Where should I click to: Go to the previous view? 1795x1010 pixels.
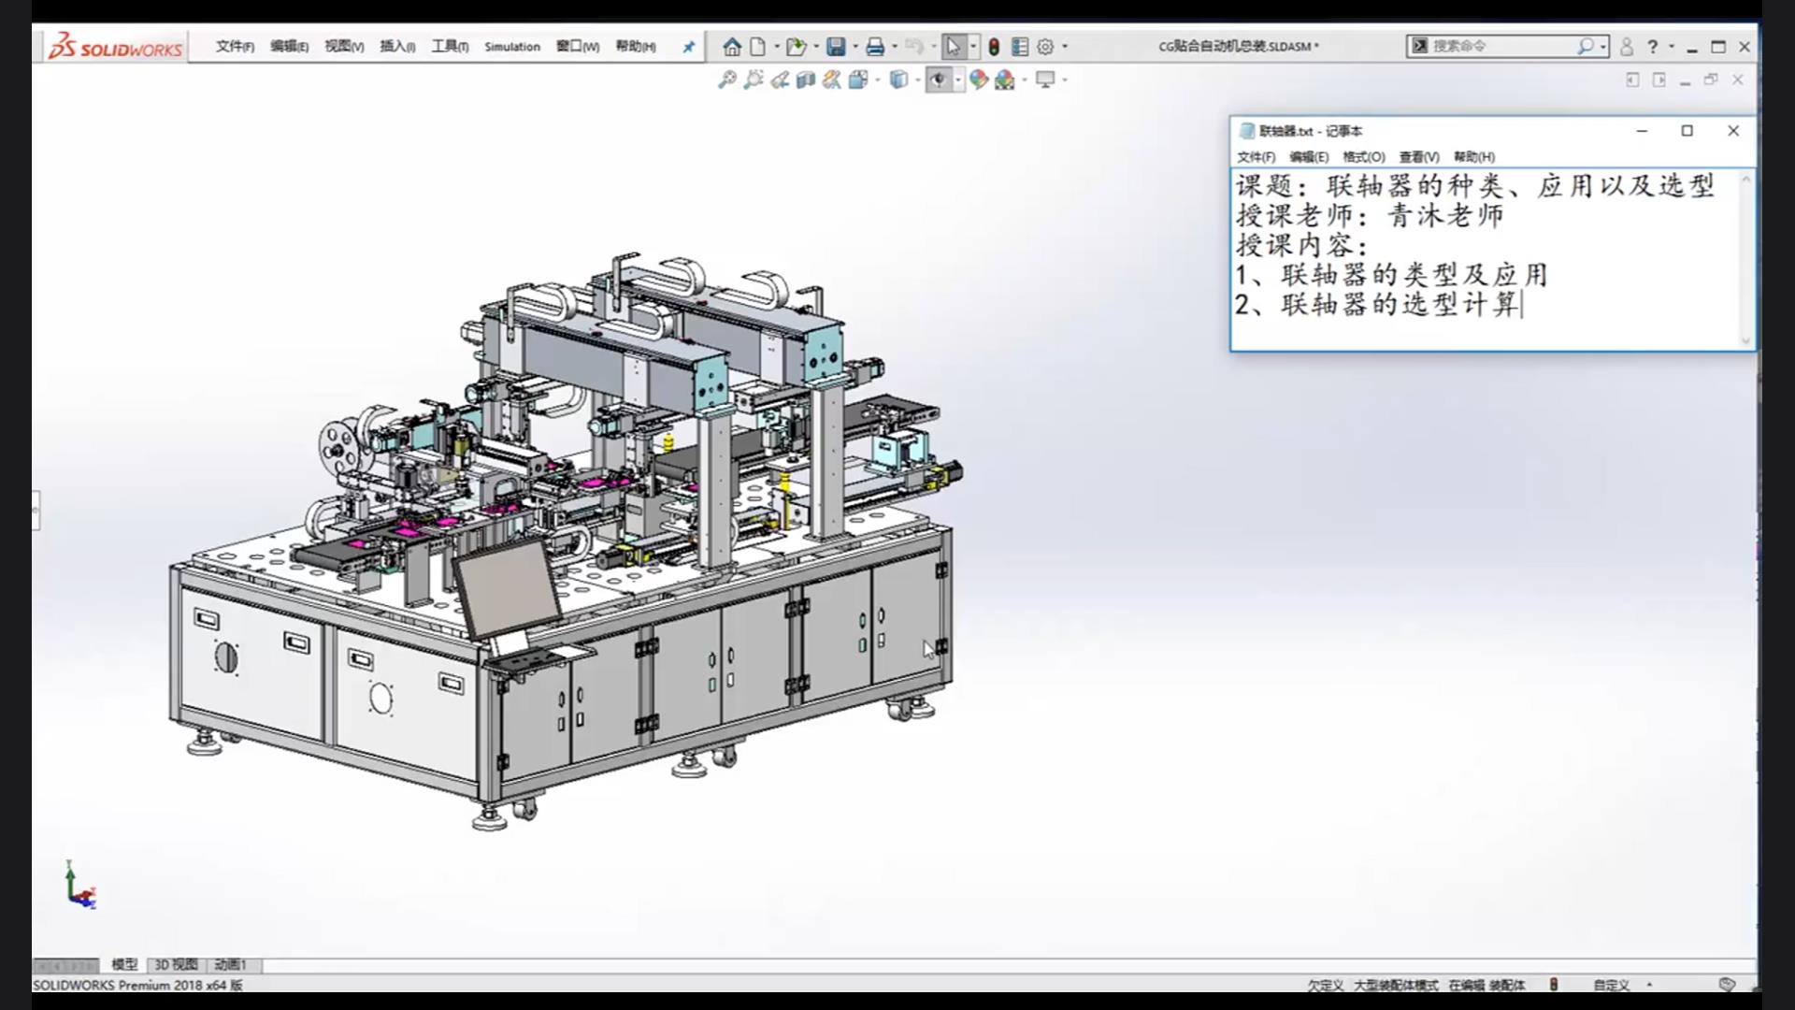pos(780,79)
